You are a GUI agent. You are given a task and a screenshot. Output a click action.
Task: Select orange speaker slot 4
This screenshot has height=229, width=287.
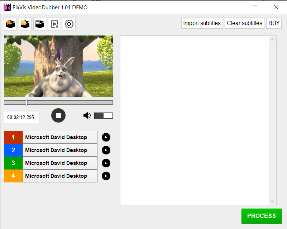click(13, 176)
